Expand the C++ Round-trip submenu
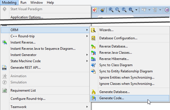The image size is (170, 110). [45, 36]
